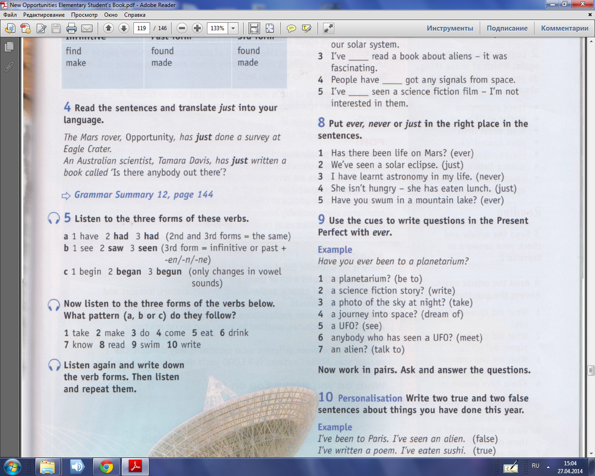Open the Attachments paperclip sidebar panel
The height and width of the screenshot is (476, 595).
point(8,66)
